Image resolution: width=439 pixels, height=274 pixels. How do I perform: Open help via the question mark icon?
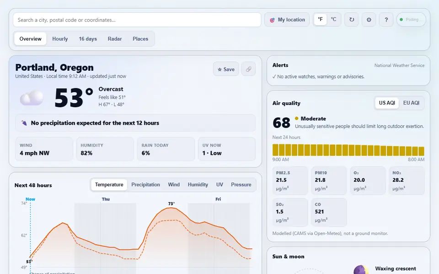tap(386, 20)
